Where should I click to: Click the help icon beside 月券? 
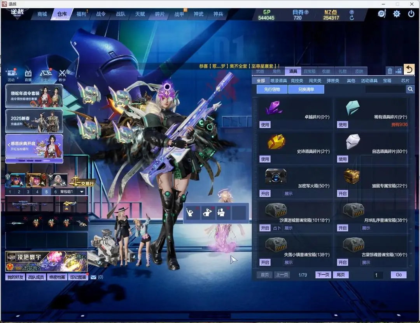[x=307, y=12]
